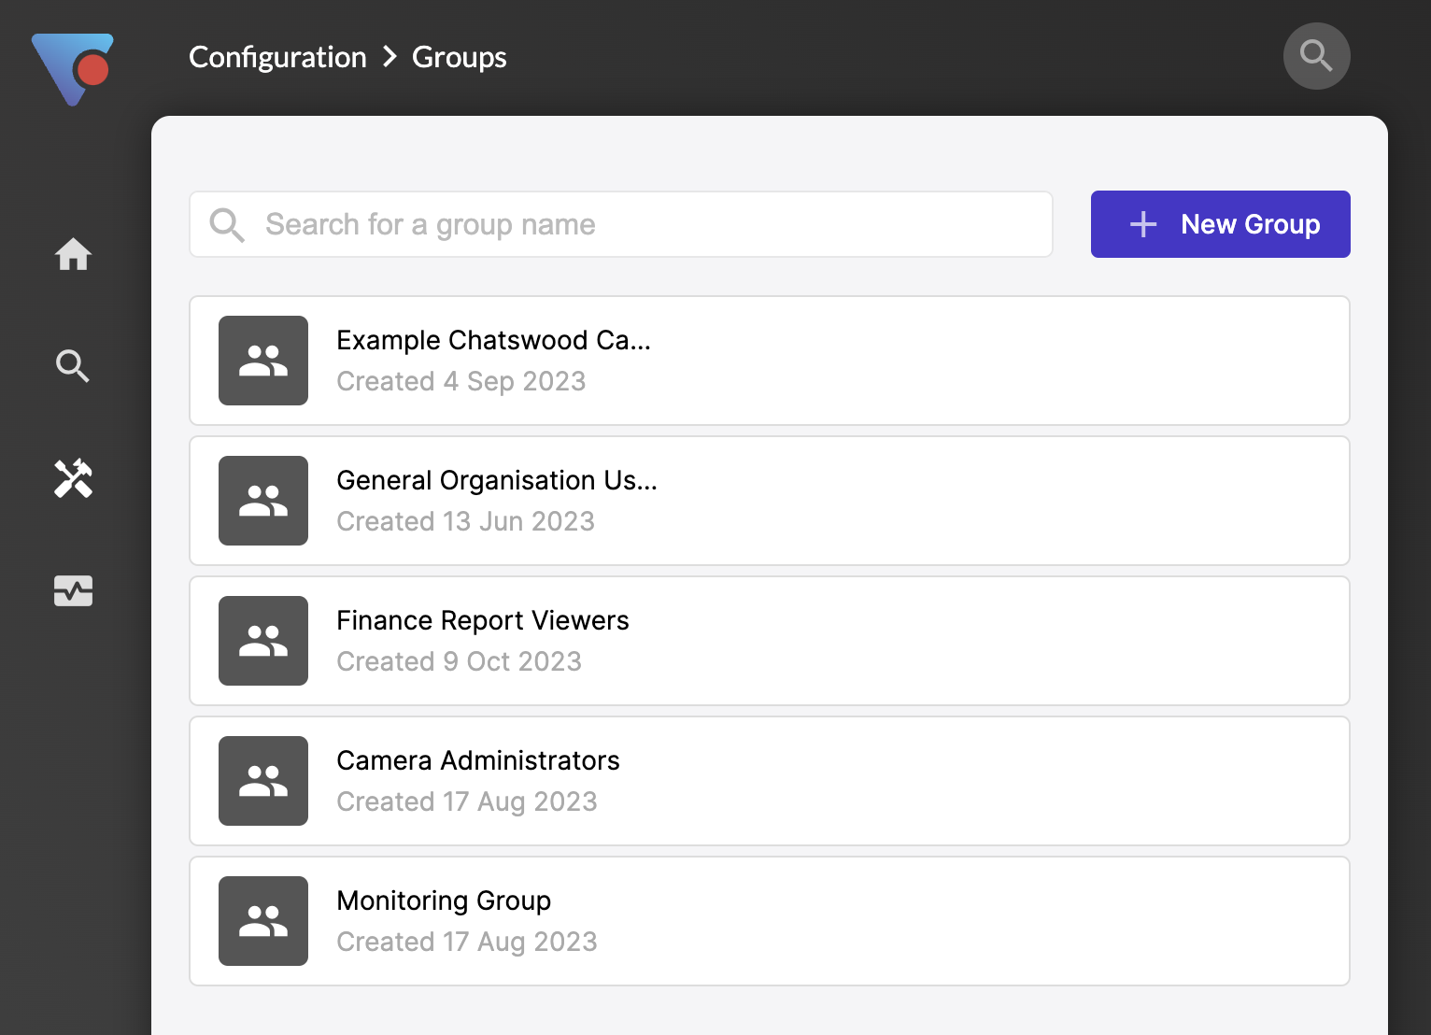Open the Home page from sidebar
The height and width of the screenshot is (1035, 1431).
tap(73, 254)
